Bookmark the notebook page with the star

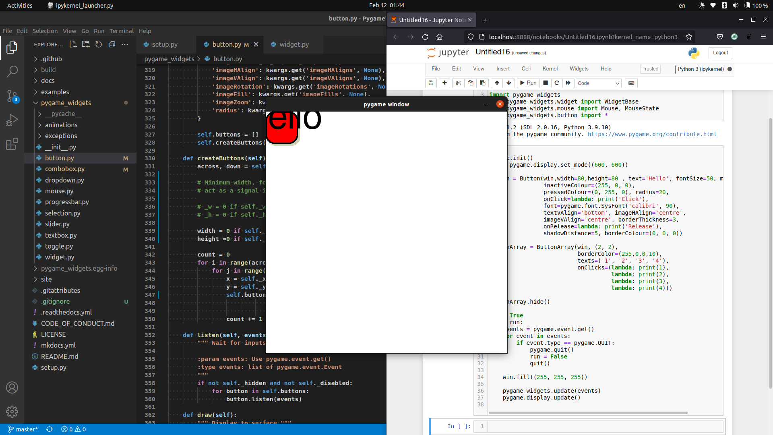(689, 37)
